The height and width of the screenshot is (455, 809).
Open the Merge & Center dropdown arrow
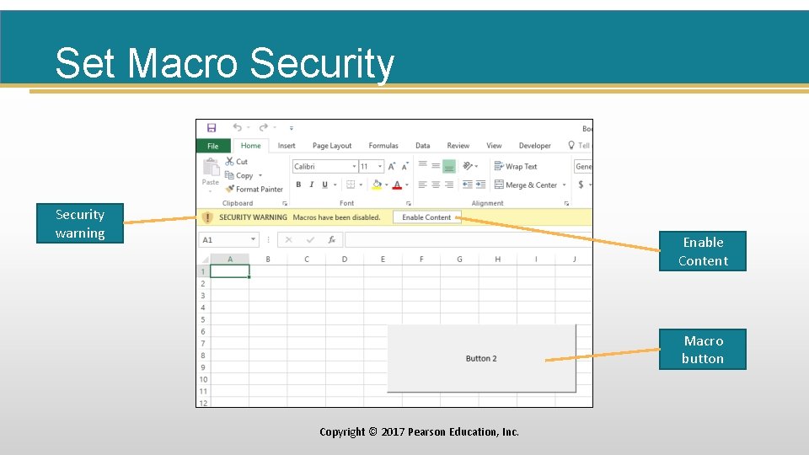(x=564, y=185)
